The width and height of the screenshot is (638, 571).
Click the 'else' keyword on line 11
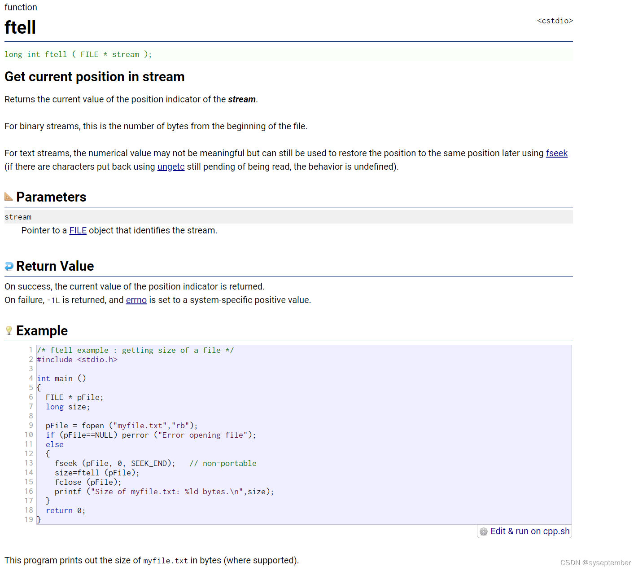pyautogui.click(x=55, y=444)
